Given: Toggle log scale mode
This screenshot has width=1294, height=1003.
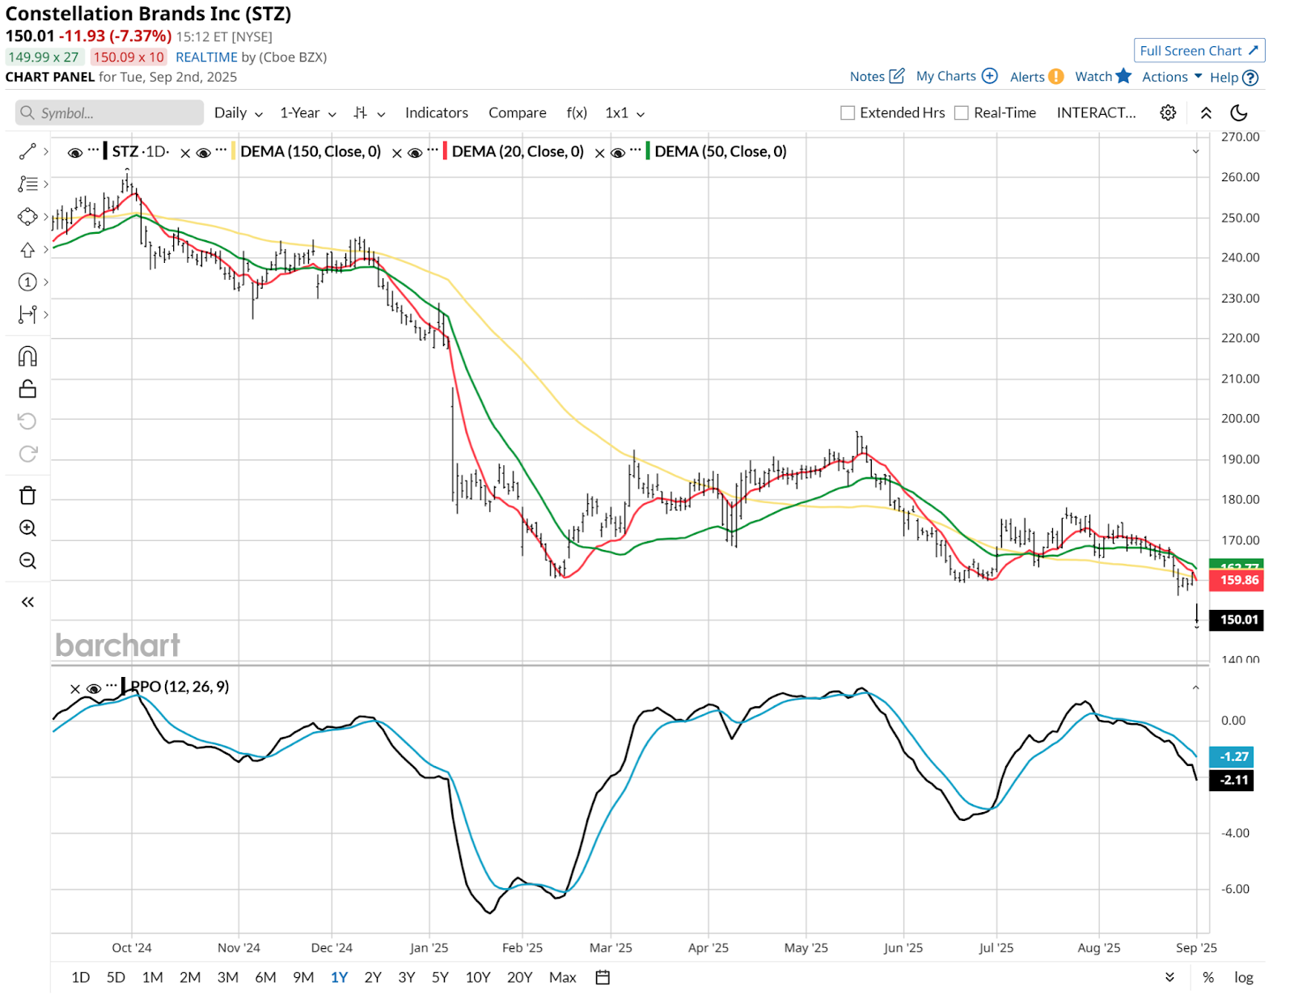Looking at the screenshot, I should 1244,977.
